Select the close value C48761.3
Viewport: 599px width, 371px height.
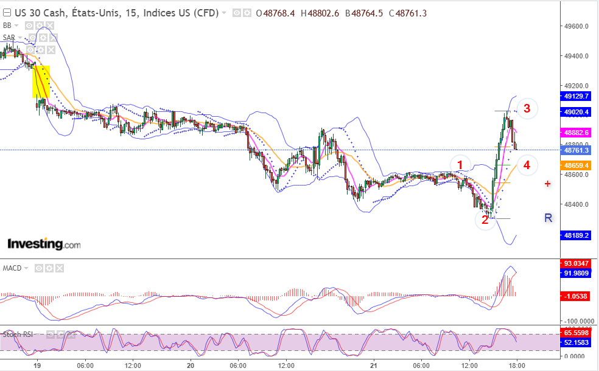pos(408,13)
